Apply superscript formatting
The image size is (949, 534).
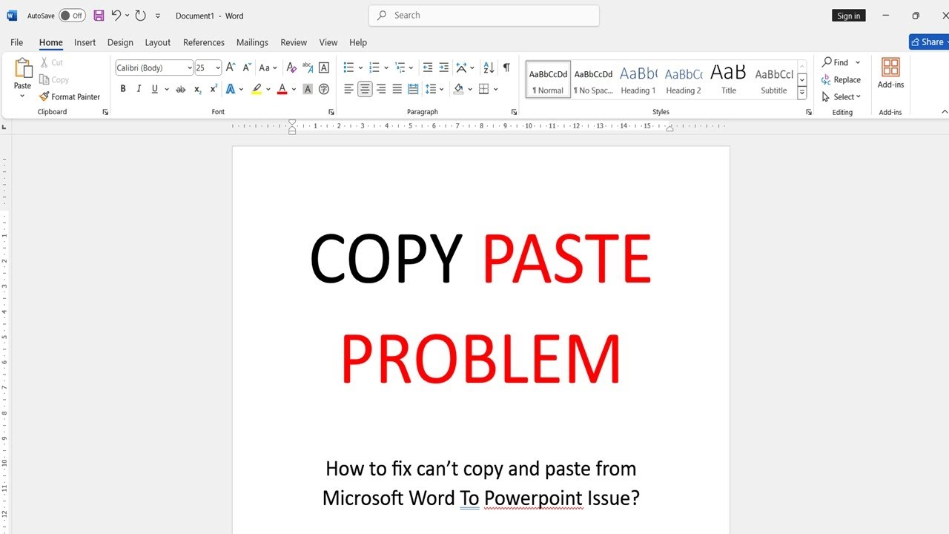(x=214, y=89)
